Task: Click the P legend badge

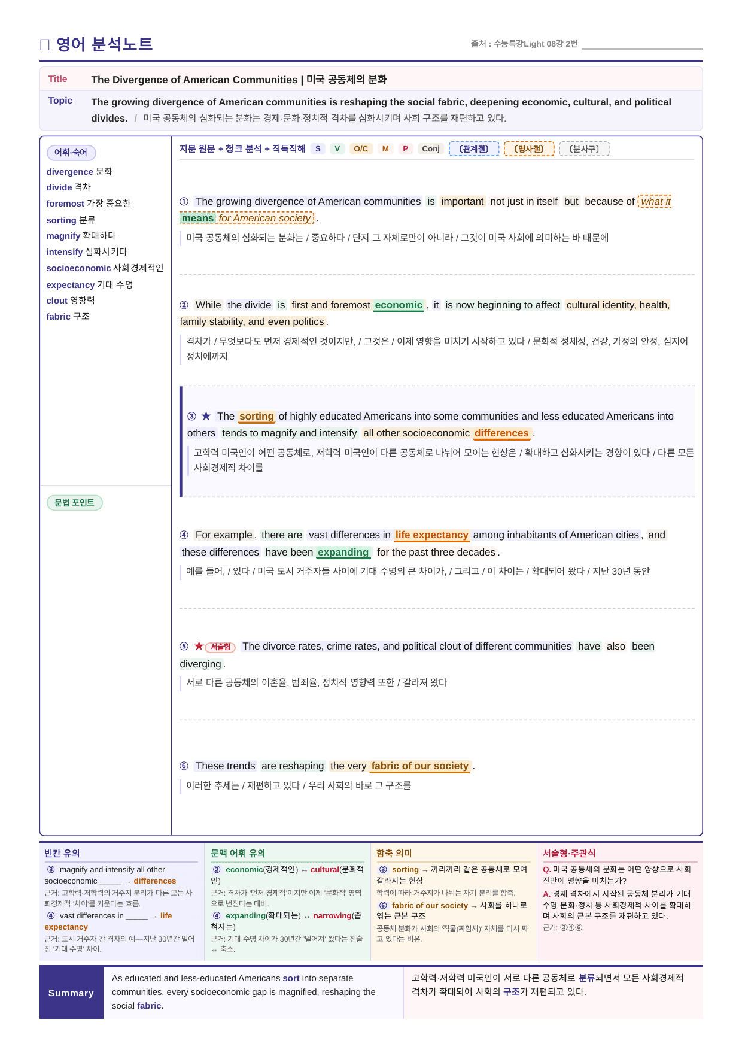Action: pos(405,149)
